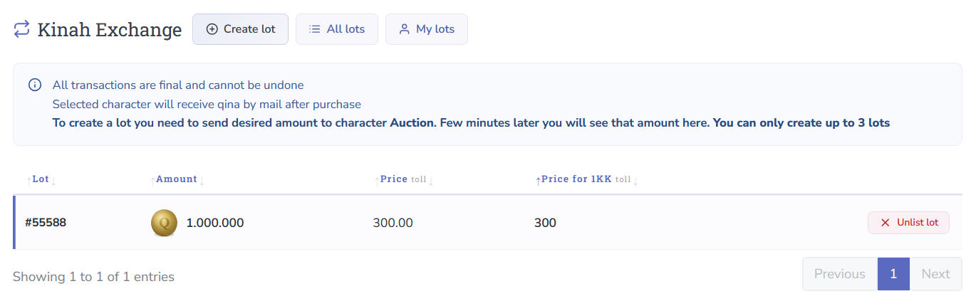This screenshot has height=301, width=971.
Task: Switch to the All lots view
Action: click(x=336, y=29)
